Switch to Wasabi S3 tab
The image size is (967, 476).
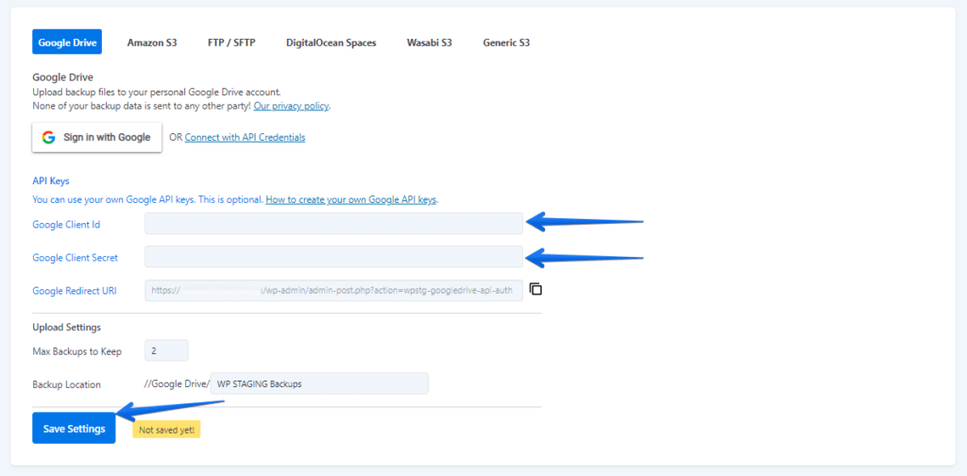coord(430,42)
